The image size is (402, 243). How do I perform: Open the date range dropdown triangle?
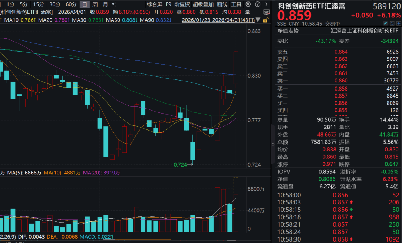(258, 20)
